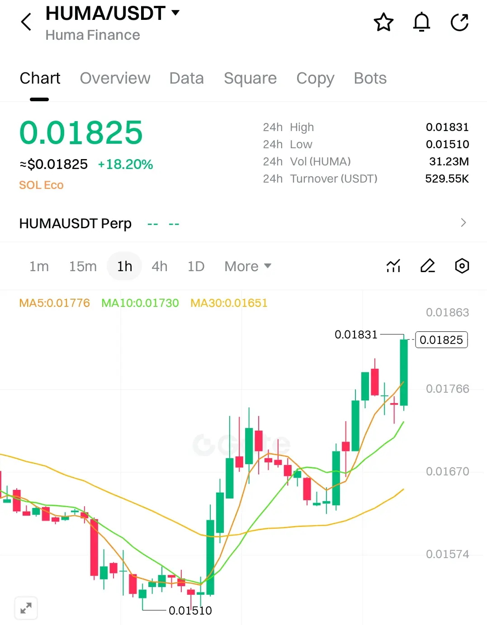Viewport: 487px width, 625px height.
Task: Tap the MA30:0.01651 indicator label
Action: pyautogui.click(x=229, y=303)
